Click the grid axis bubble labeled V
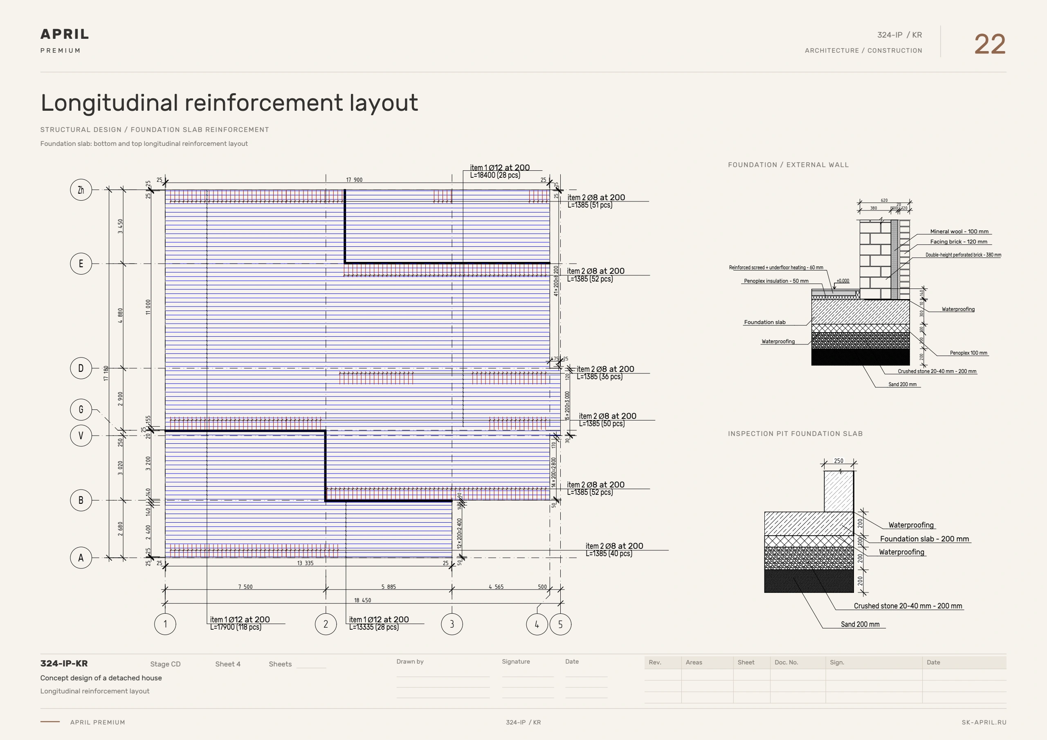The height and width of the screenshot is (740, 1047). pos(81,436)
